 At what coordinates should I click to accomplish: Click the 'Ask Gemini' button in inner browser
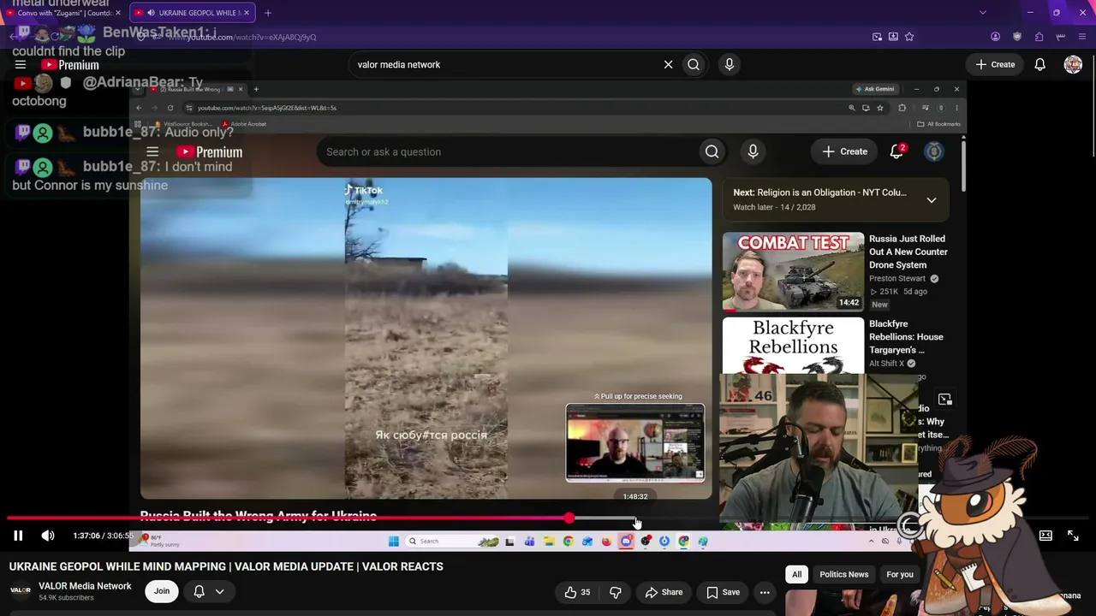click(x=875, y=89)
